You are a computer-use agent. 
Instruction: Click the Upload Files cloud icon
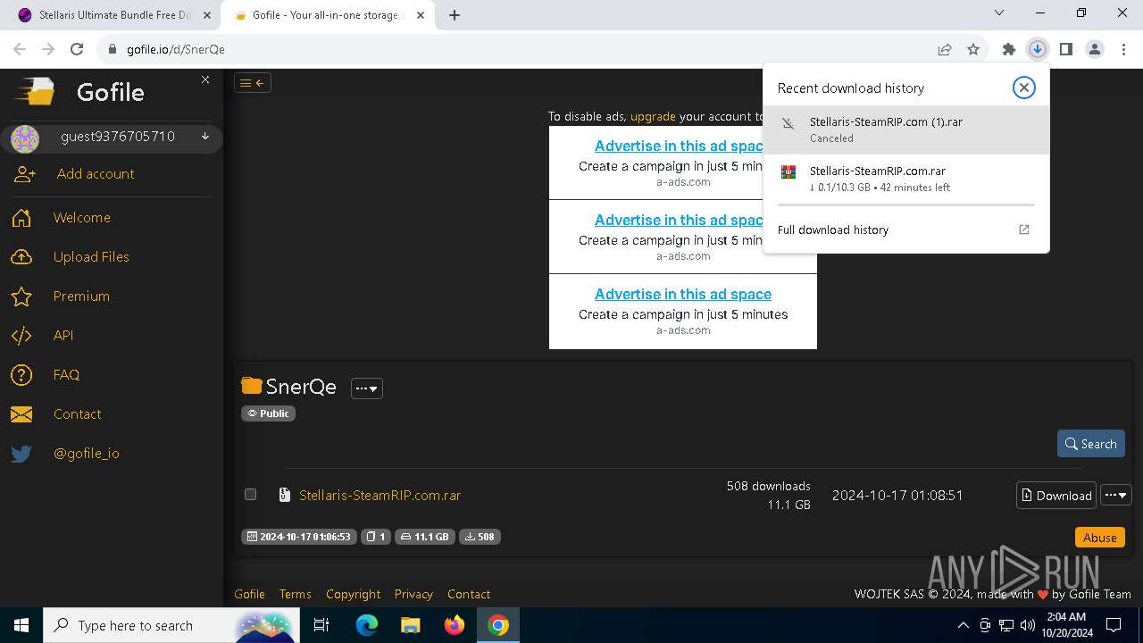(x=21, y=257)
